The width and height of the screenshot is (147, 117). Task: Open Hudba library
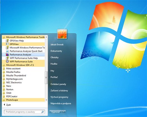[54, 64]
